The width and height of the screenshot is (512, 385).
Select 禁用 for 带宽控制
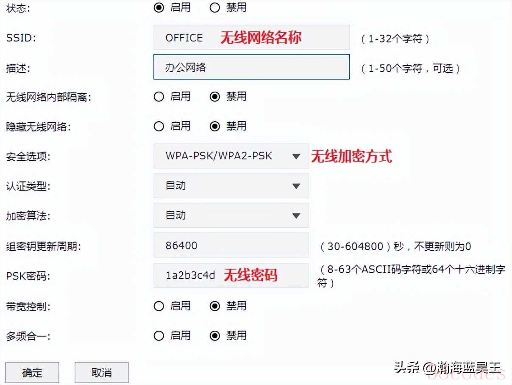(215, 306)
